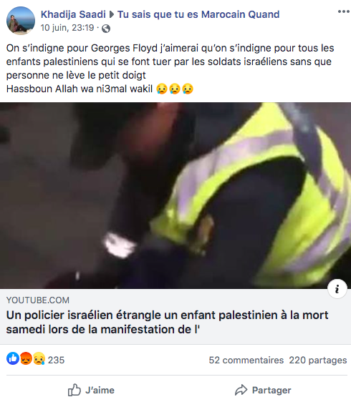Play the YouTube video thumbnail
The height and width of the screenshot is (402, 351).
[x=175, y=195]
